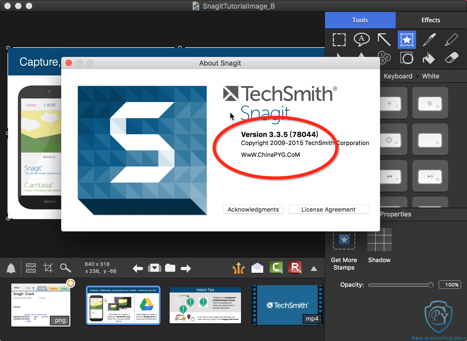Select the Shape tool
This screenshot has width=467, height=341.
407,58
